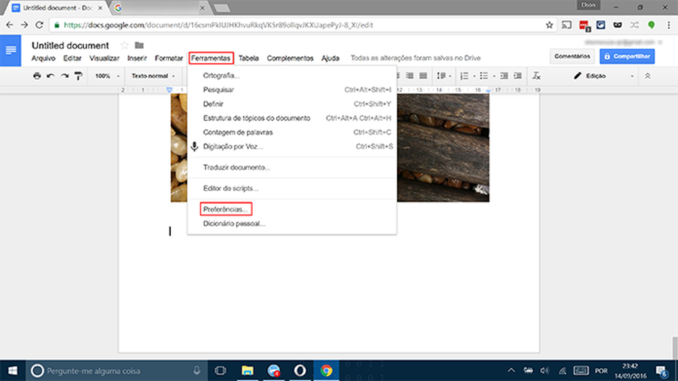
Task: Clear formatting with Tx icon
Action: click(536, 76)
